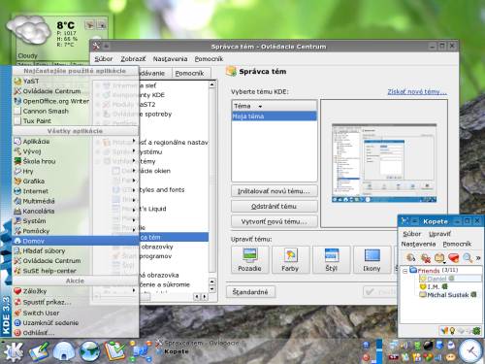485x364 pixels.
Task: Click the Štandardné button
Action: [250, 292]
